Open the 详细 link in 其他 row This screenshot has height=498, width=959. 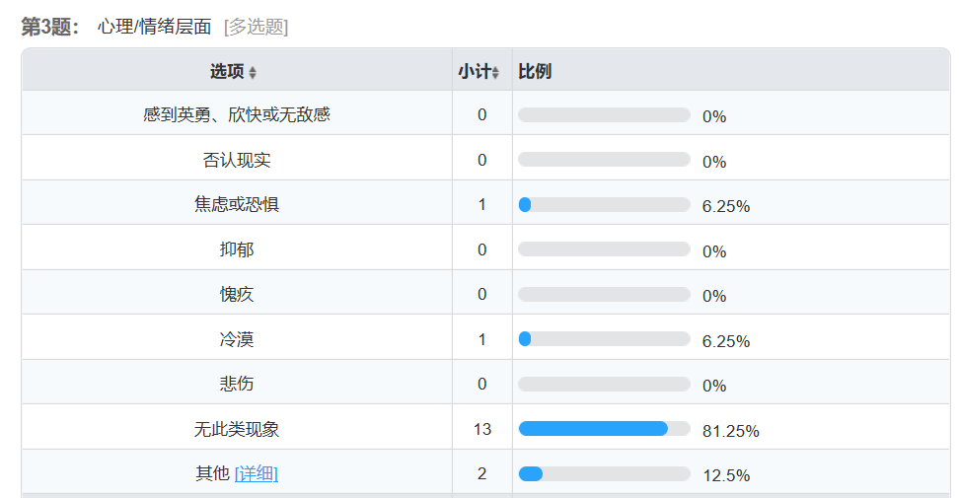pos(257,474)
